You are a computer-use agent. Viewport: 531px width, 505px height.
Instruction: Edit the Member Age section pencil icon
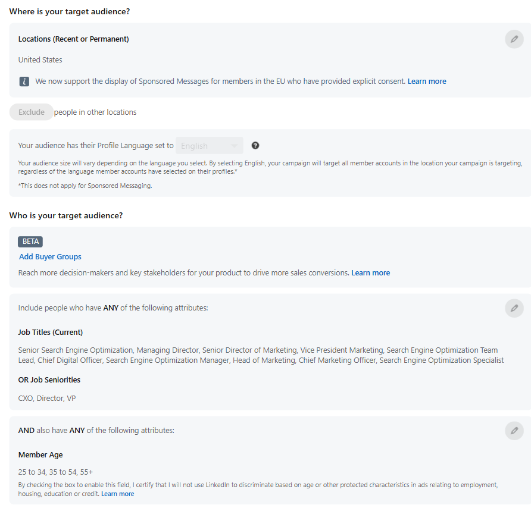[x=514, y=431]
